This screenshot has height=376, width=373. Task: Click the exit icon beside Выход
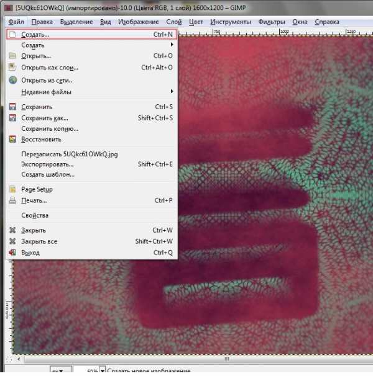[x=12, y=253]
